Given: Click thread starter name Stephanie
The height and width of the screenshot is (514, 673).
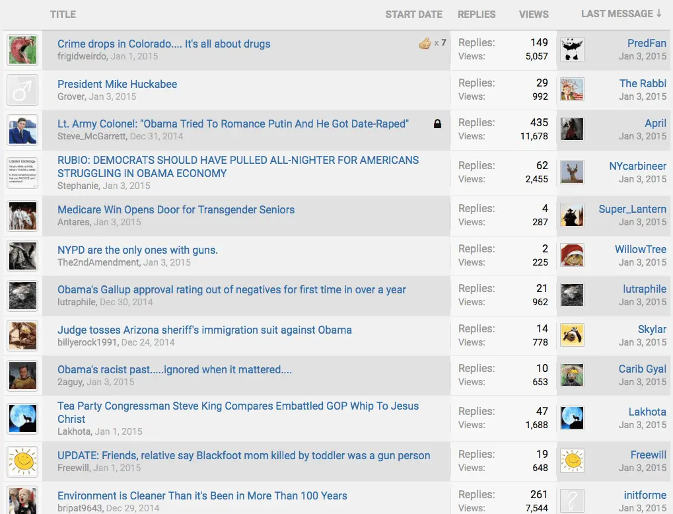Looking at the screenshot, I should 78,186.
